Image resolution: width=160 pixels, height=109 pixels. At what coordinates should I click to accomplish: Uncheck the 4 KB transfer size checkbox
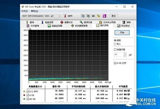tap(28, 95)
